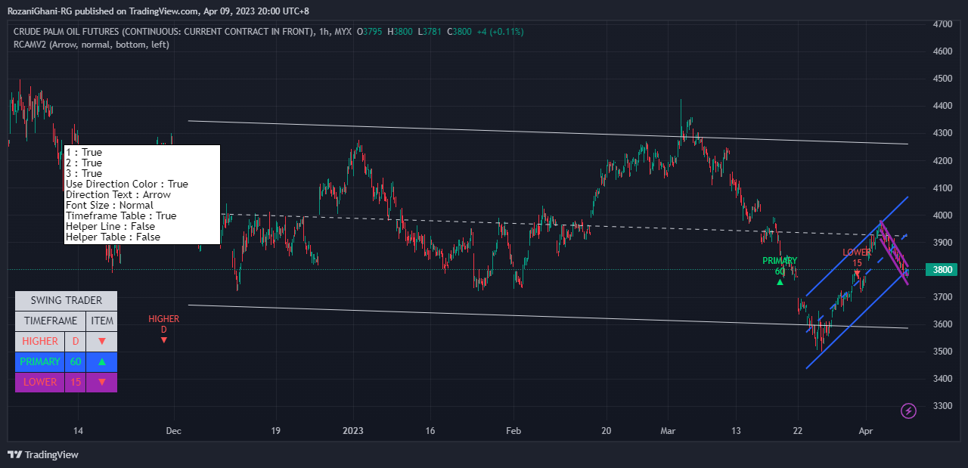968x468 pixels.
Task: Click the '2 : True' line in the settings box
Action: pos(84,163)
